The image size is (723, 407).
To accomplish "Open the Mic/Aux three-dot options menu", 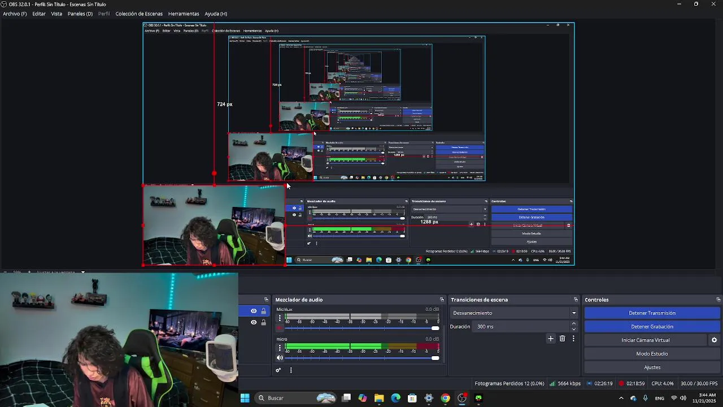I will coord(280,318).
